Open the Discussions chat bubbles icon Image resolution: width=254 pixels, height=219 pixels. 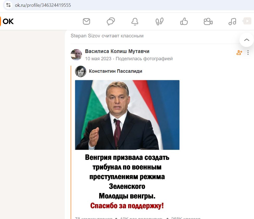111,21
